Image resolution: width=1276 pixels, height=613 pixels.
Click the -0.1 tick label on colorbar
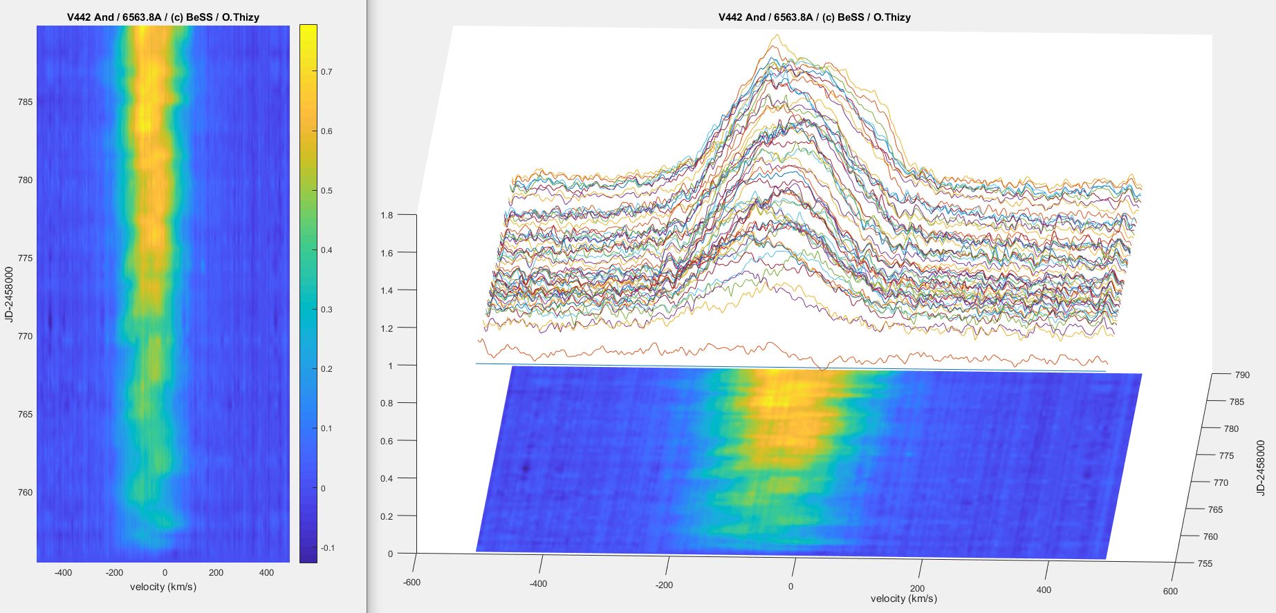click(x=326, y=548)
